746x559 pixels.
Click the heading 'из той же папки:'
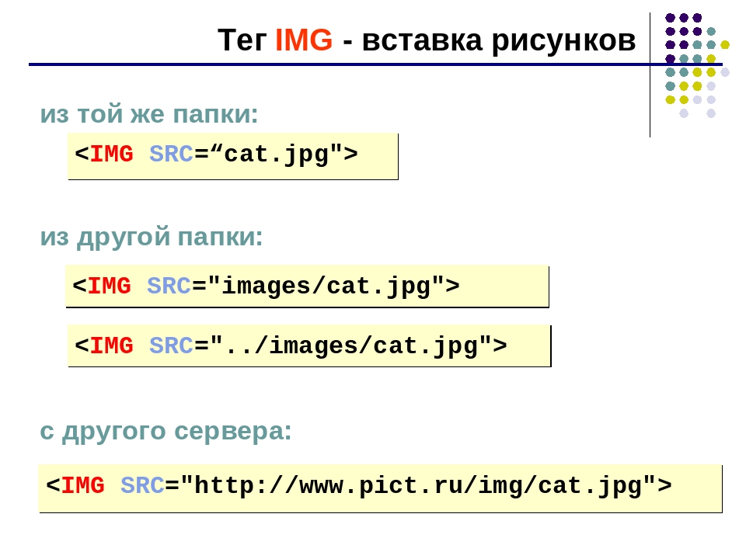tap(149, 115)
